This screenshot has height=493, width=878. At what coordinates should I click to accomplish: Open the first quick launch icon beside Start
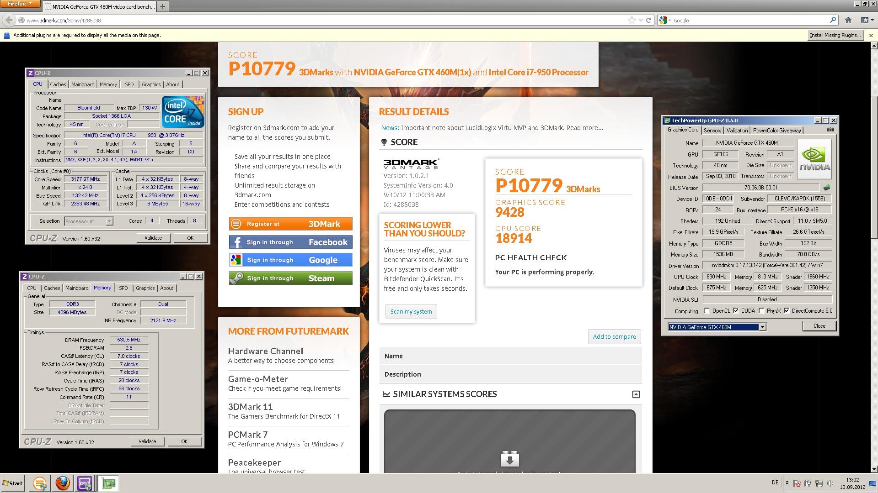tap(40, 483)
